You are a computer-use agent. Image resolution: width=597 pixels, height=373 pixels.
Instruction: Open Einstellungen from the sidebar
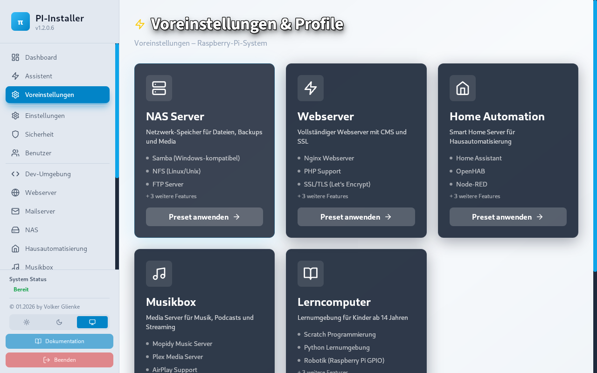tap(57, 116)
